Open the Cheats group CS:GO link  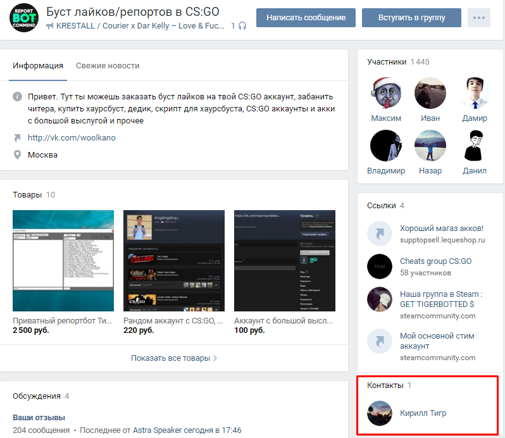coord(436,261)
